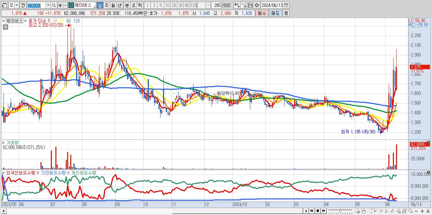Select the 초 second chart period
Image resolution: width=432 pixels, height=215 pixels.
(134, 5)
